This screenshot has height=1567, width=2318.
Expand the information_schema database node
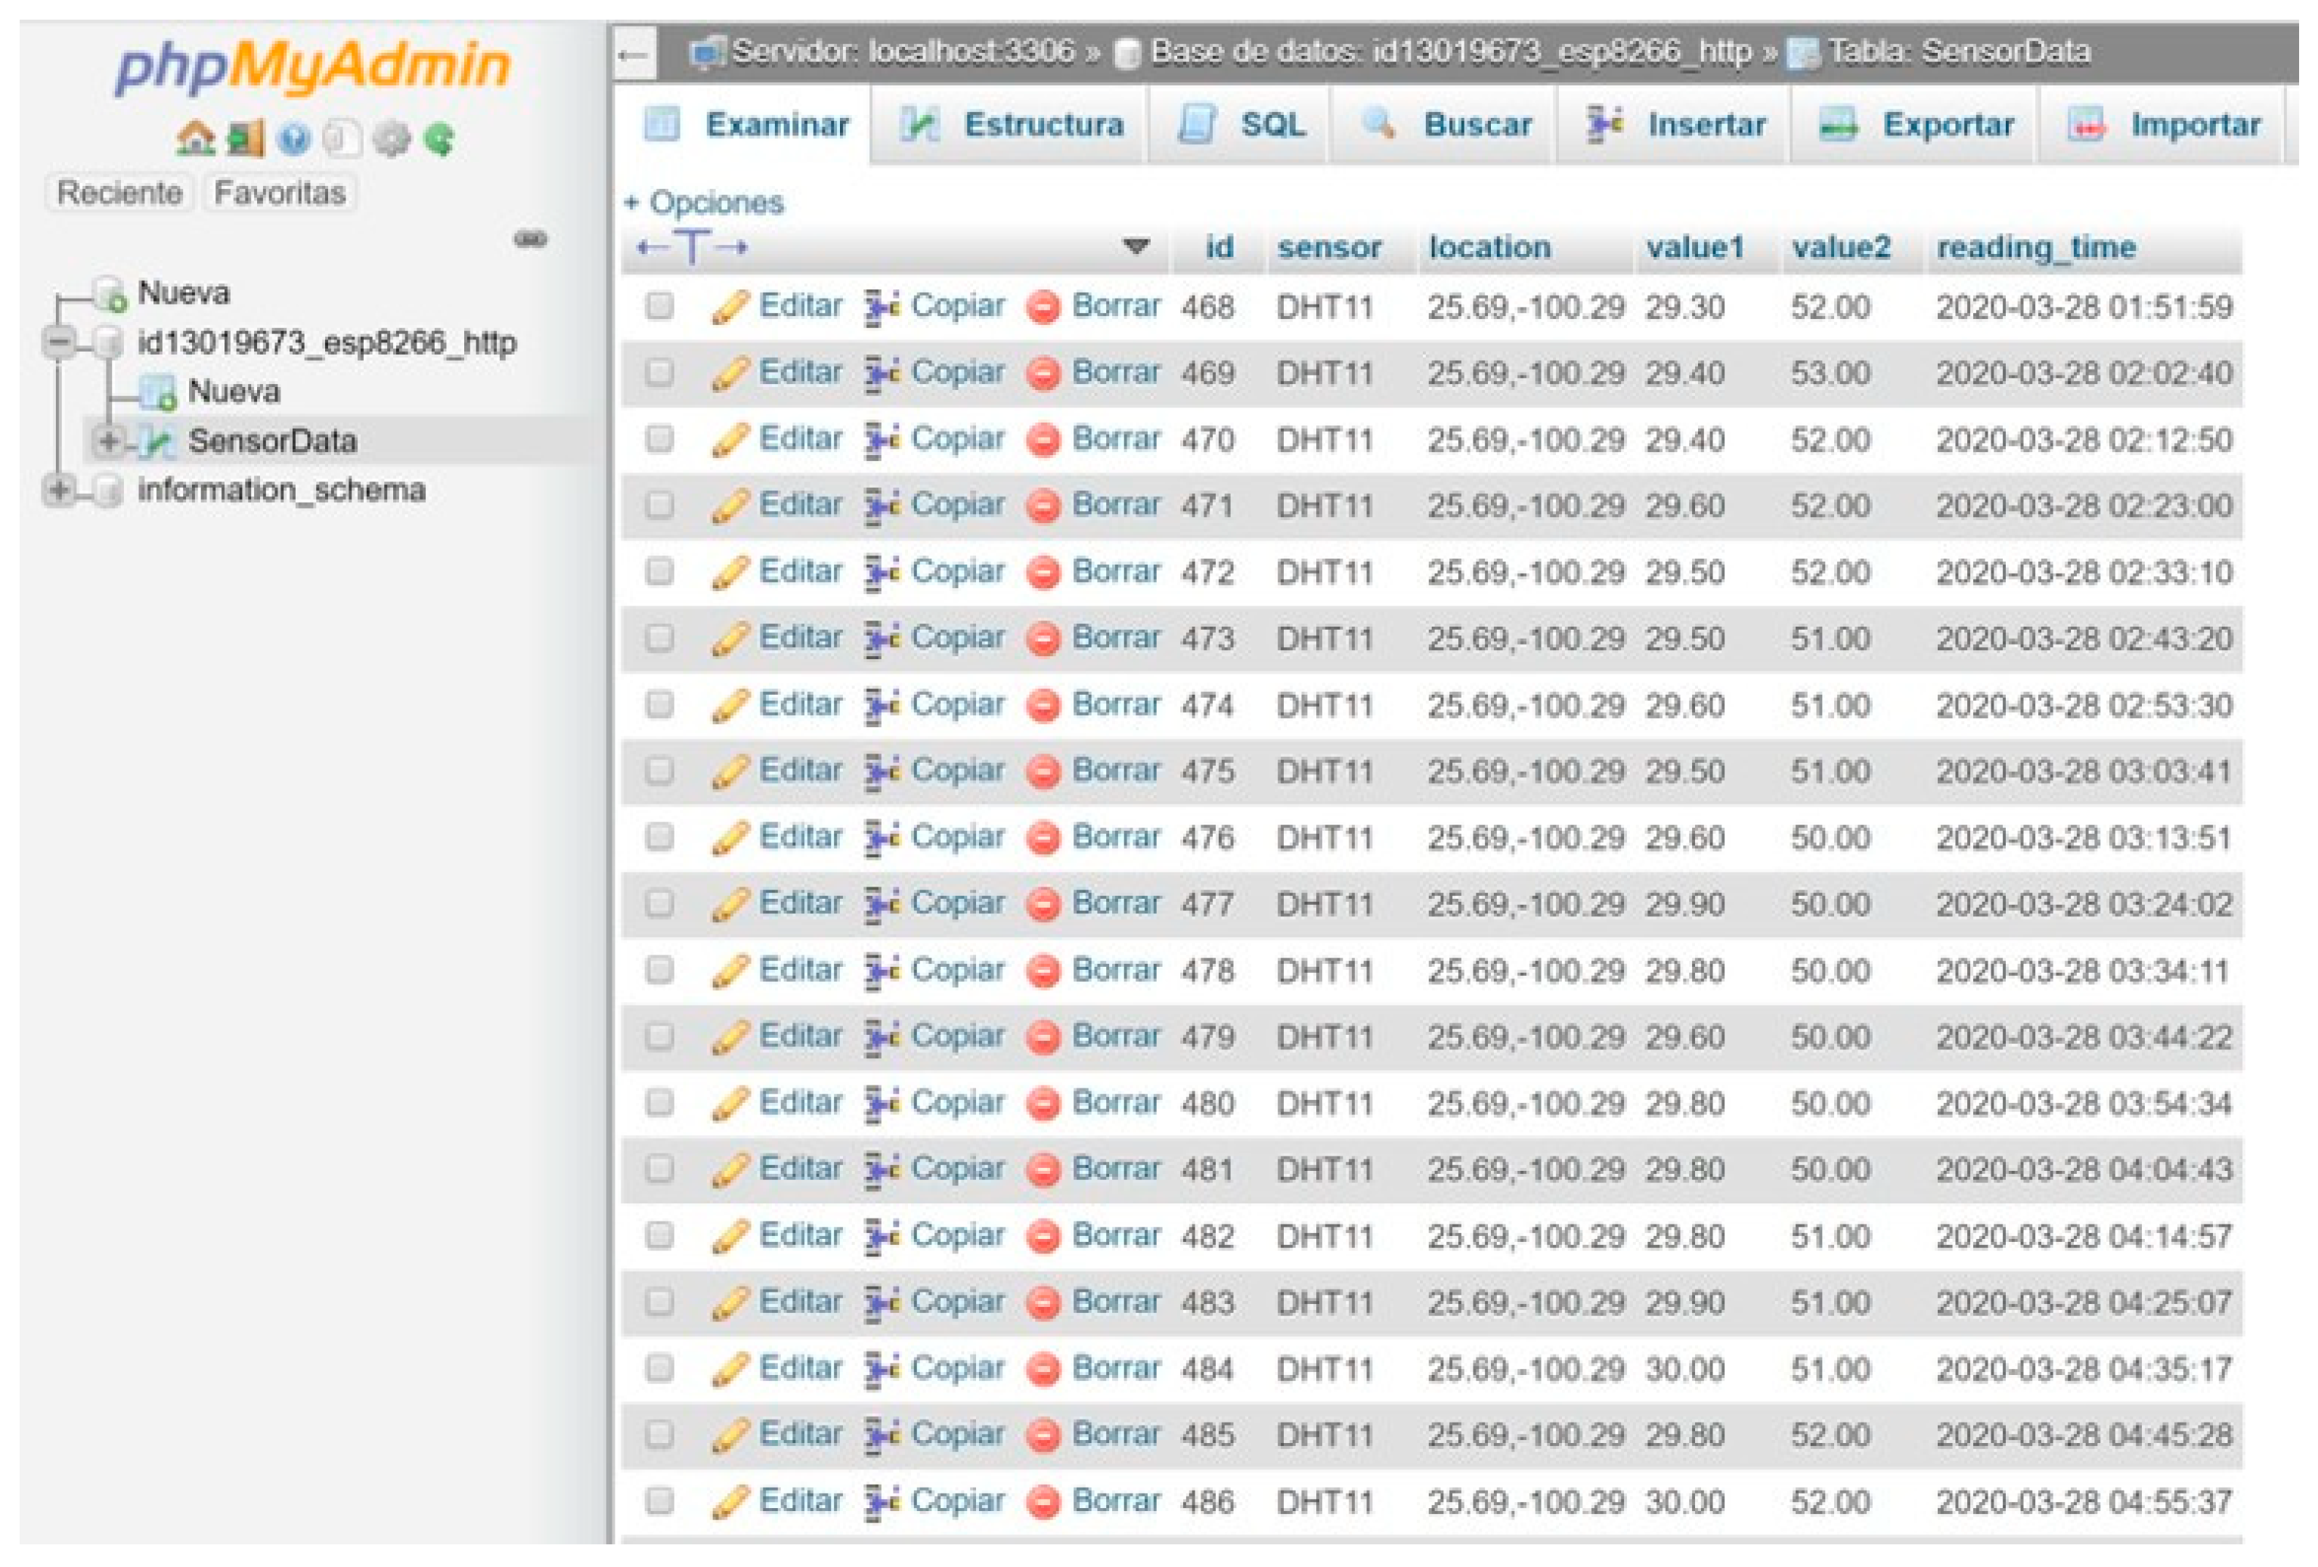coord(60,491)
